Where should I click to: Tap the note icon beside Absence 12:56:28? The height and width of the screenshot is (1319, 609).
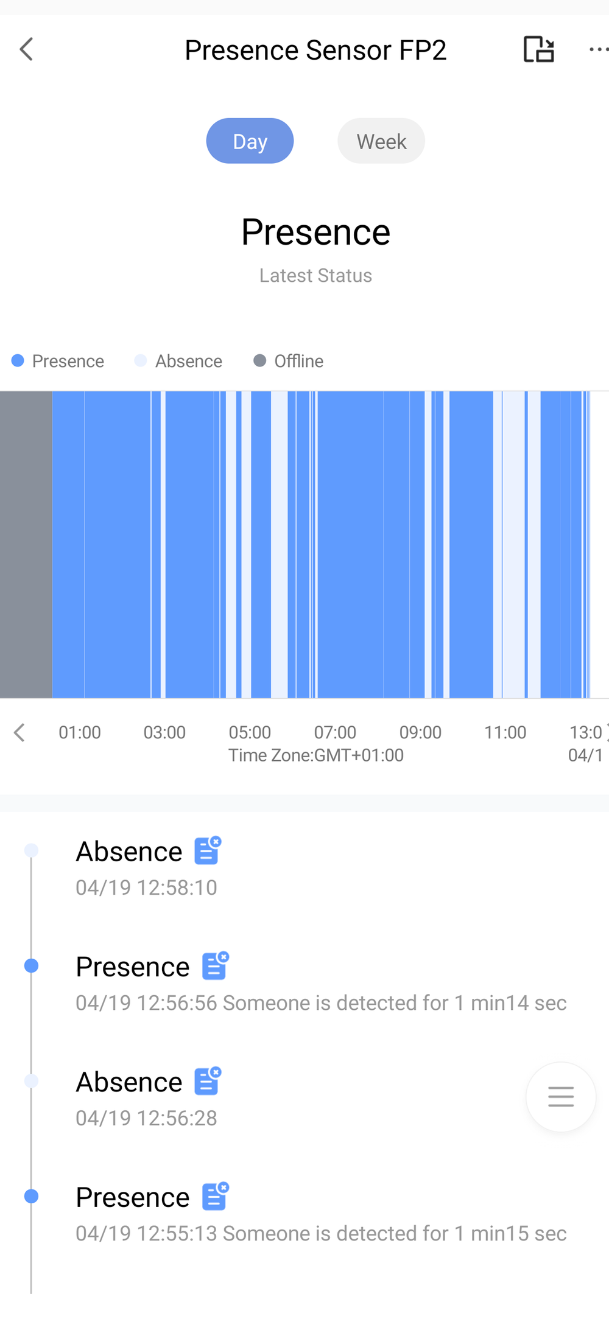pos(208,1081)
